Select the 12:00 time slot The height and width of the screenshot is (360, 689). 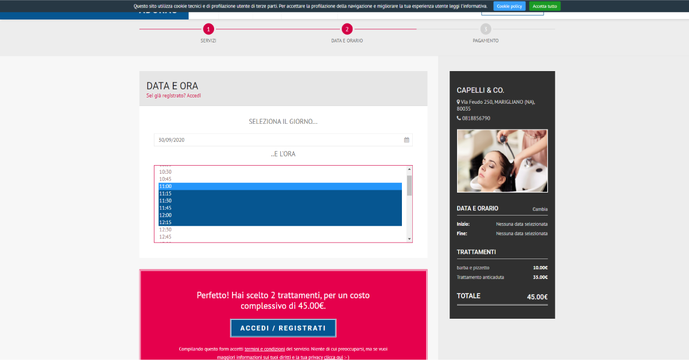(280, 215)
